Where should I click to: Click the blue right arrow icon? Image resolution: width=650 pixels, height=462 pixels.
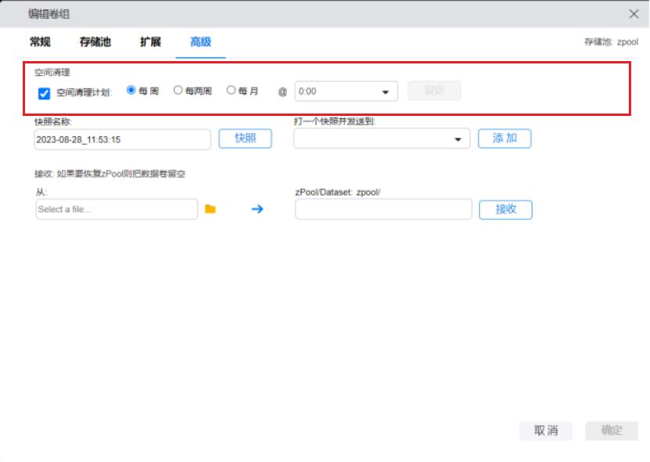tap(257, 209)
